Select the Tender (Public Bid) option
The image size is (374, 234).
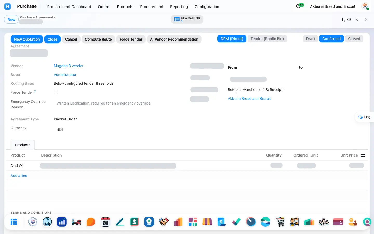click(267, 39)
